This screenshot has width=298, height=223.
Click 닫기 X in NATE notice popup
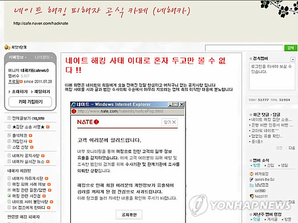[170, 122]
